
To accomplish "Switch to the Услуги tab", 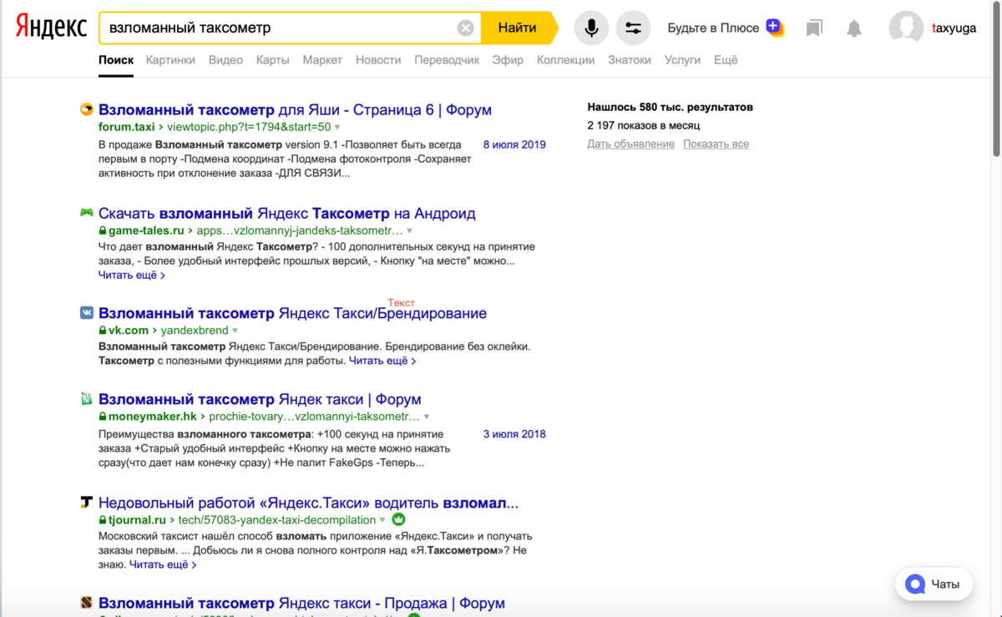I will click(x=683, y=60).
